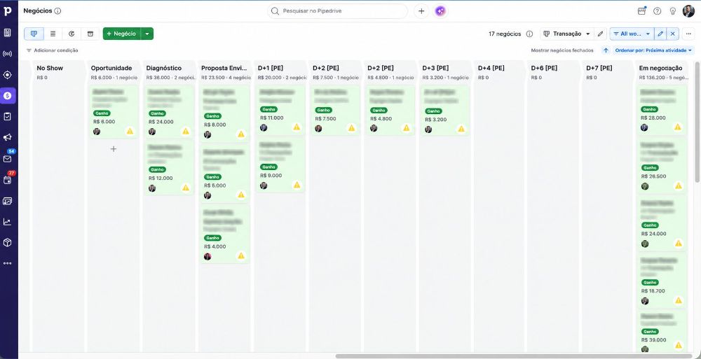
Task: Click the Pesquisar no Pipedrive search field
Action: point(338,11)
